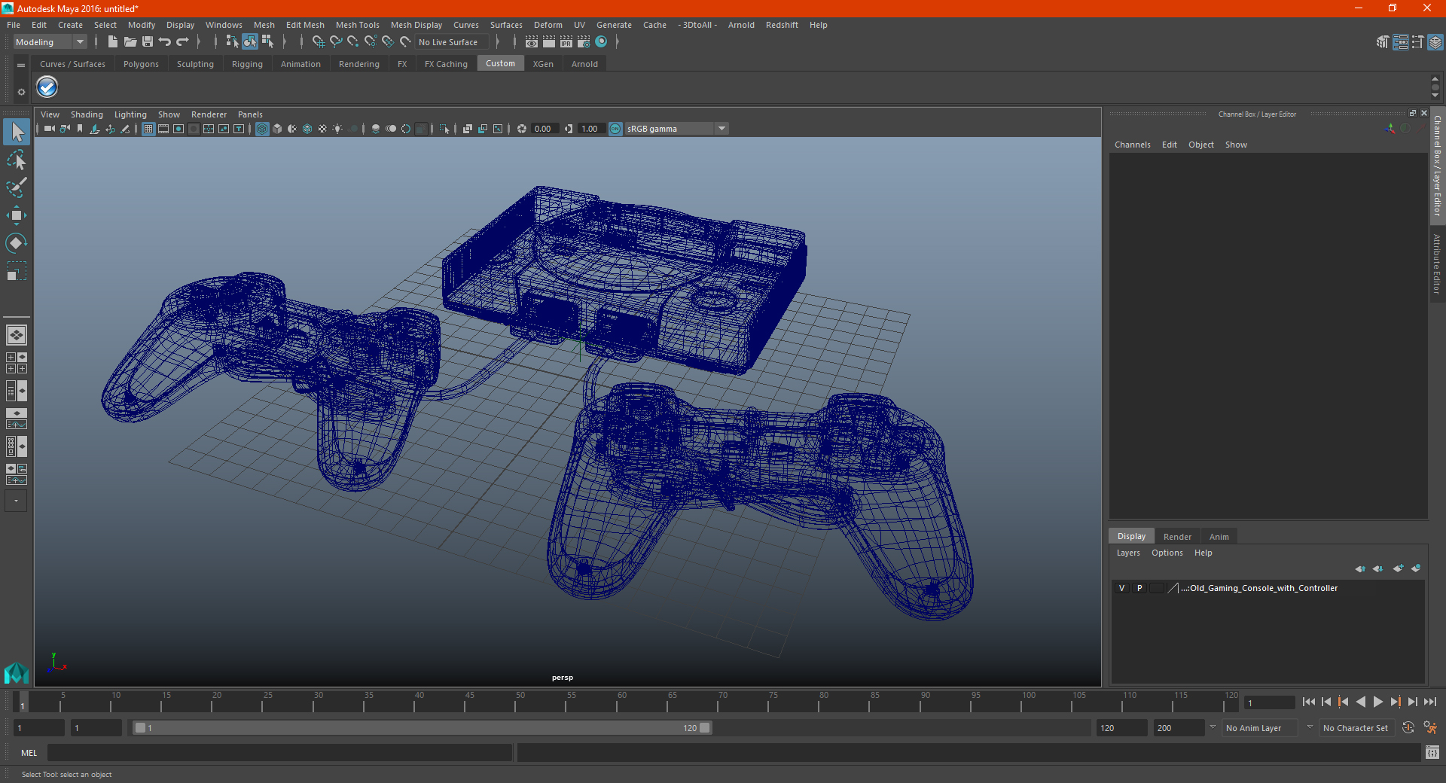Click the range slider end handle

coord(705,728)
